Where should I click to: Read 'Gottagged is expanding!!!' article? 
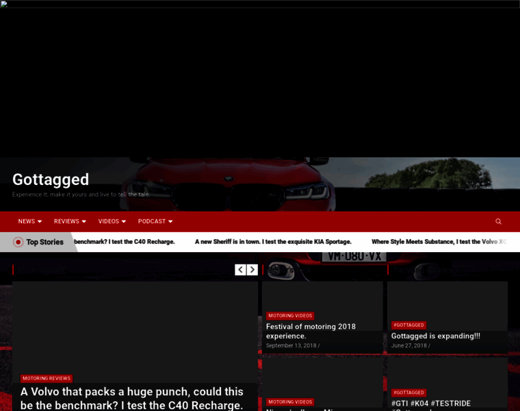pyautogui.click(x=436, y=336)
